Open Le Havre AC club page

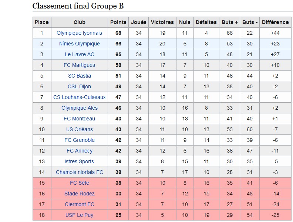(x=79, y=54)
